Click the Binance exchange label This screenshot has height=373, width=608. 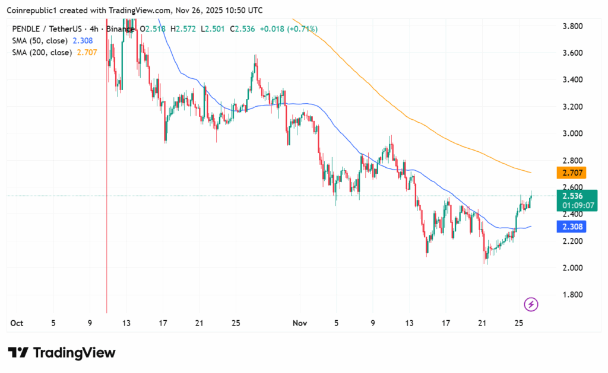click(x=121, y=28)
